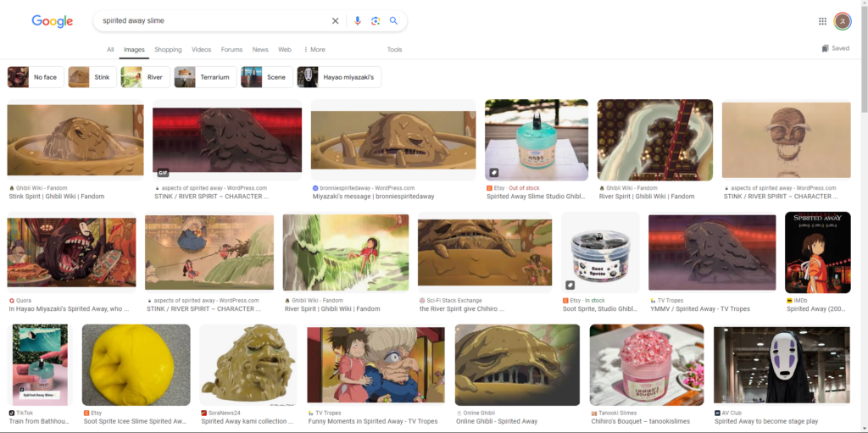Open River Spirit dragon image in first row
Screen dimensions: 868x433
[655, 140]
